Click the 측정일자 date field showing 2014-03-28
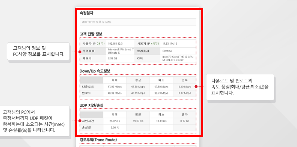The width and height of the screenshot is (297, 147). tap(138, 22)
